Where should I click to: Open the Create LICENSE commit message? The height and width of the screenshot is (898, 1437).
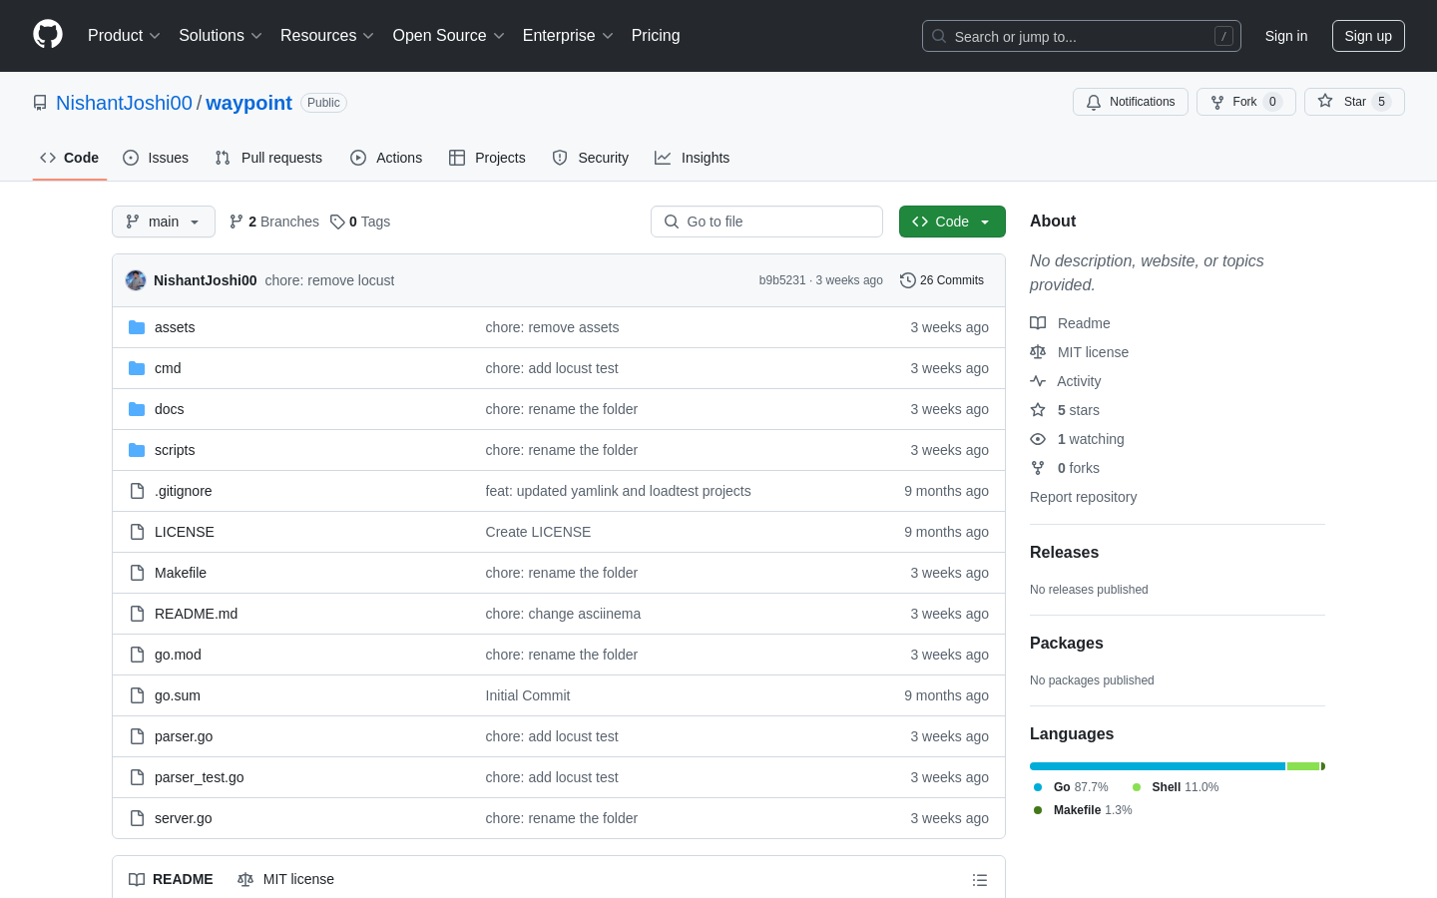(538, 532)
